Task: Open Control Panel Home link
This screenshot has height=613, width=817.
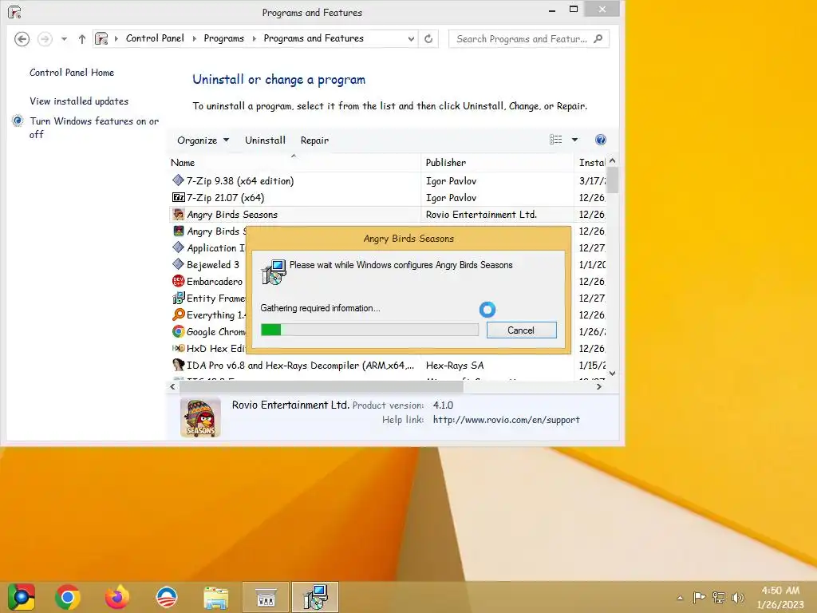Action: [x=71, y=73]
